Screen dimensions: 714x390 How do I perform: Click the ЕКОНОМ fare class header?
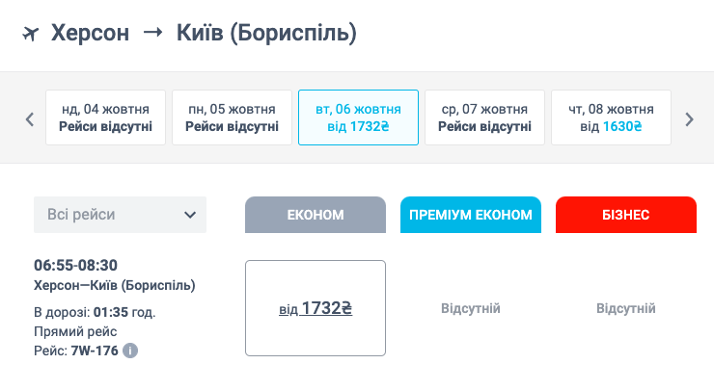(316, 215)
